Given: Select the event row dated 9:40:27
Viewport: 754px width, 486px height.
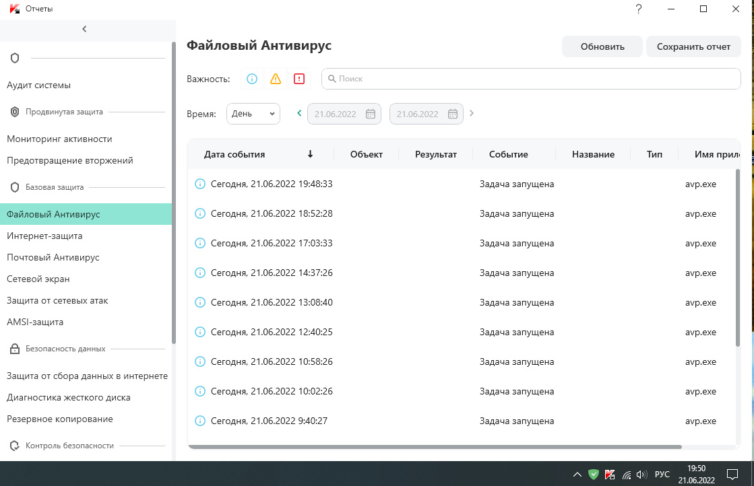Looking at the screenshot, I should [461, 421].
